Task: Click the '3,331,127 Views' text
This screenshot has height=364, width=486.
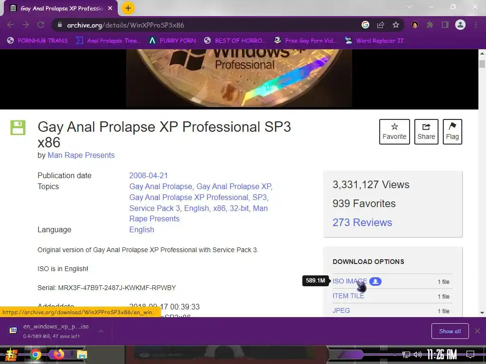Action: 371,184
